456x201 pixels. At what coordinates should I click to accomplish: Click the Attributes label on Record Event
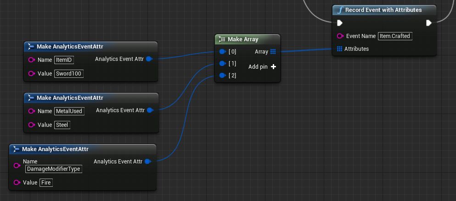356,49
